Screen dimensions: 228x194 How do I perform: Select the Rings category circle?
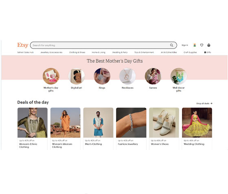point(102,76)
